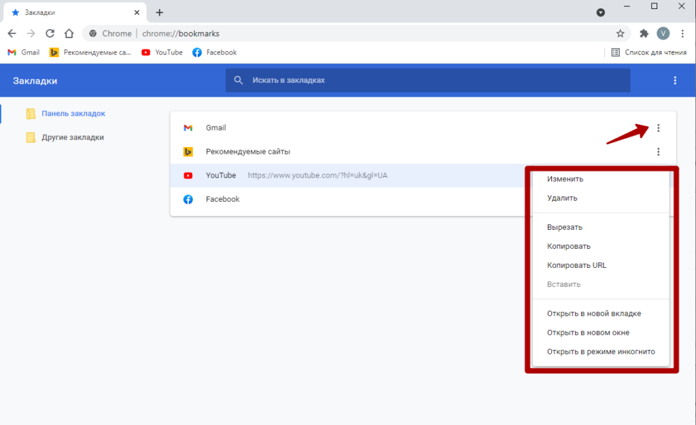Open the Панель закладок folder
Screen dimensions: 696x425
click(x=73, y=114)
